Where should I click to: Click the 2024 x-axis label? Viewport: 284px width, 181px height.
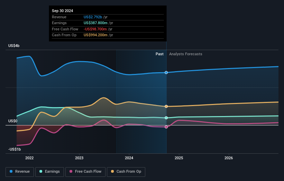pyautogui.click(x=129, y=158)
